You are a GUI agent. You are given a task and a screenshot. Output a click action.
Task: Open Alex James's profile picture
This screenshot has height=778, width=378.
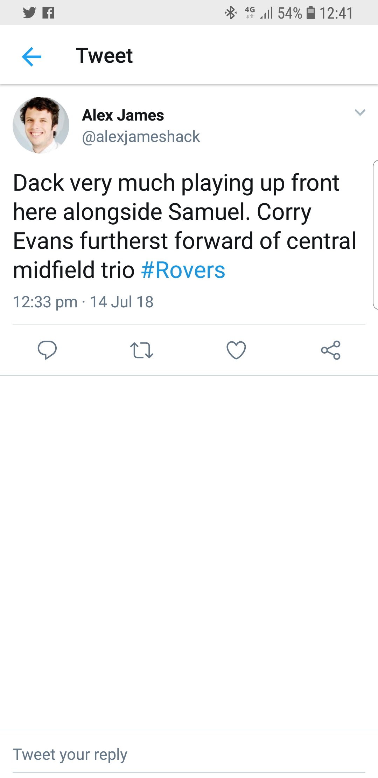click(41, 125)
